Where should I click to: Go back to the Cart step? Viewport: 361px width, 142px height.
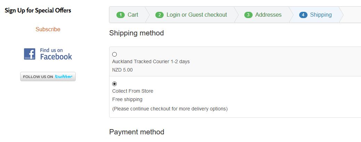click(133, 15)
